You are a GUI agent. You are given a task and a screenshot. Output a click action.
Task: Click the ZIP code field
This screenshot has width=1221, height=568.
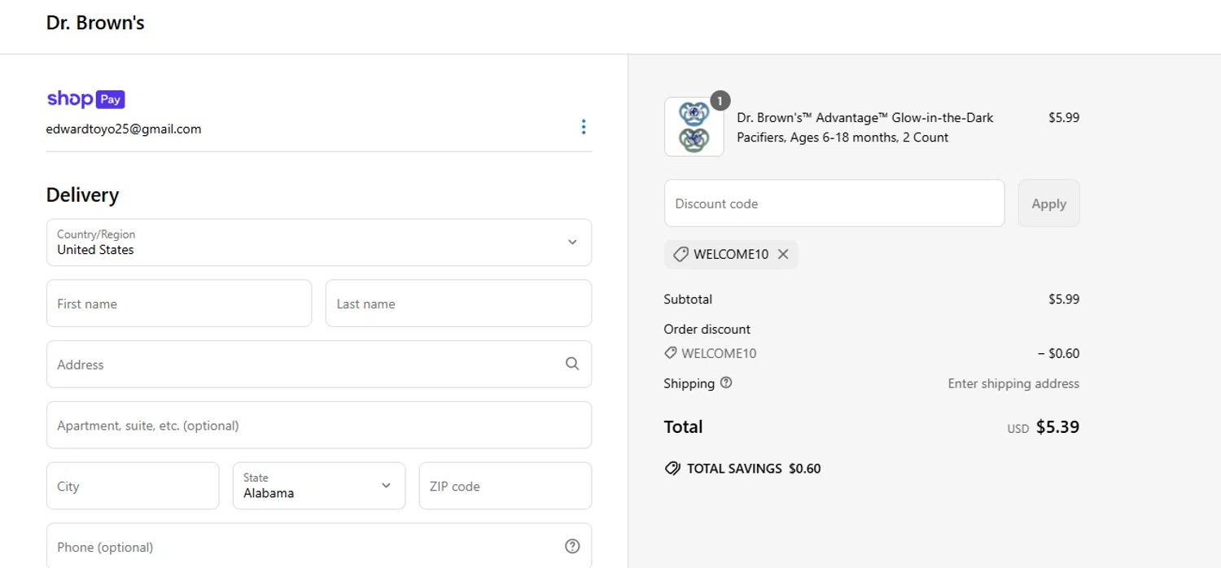point(505,486)
